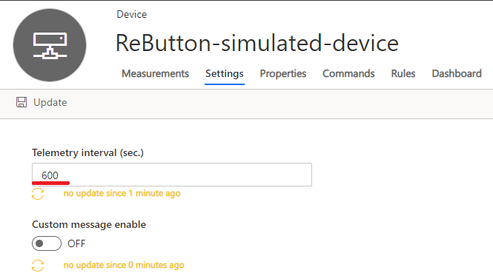Click the Custom message enable label
The height and width of the screenshot is (276, 493).
89,225
